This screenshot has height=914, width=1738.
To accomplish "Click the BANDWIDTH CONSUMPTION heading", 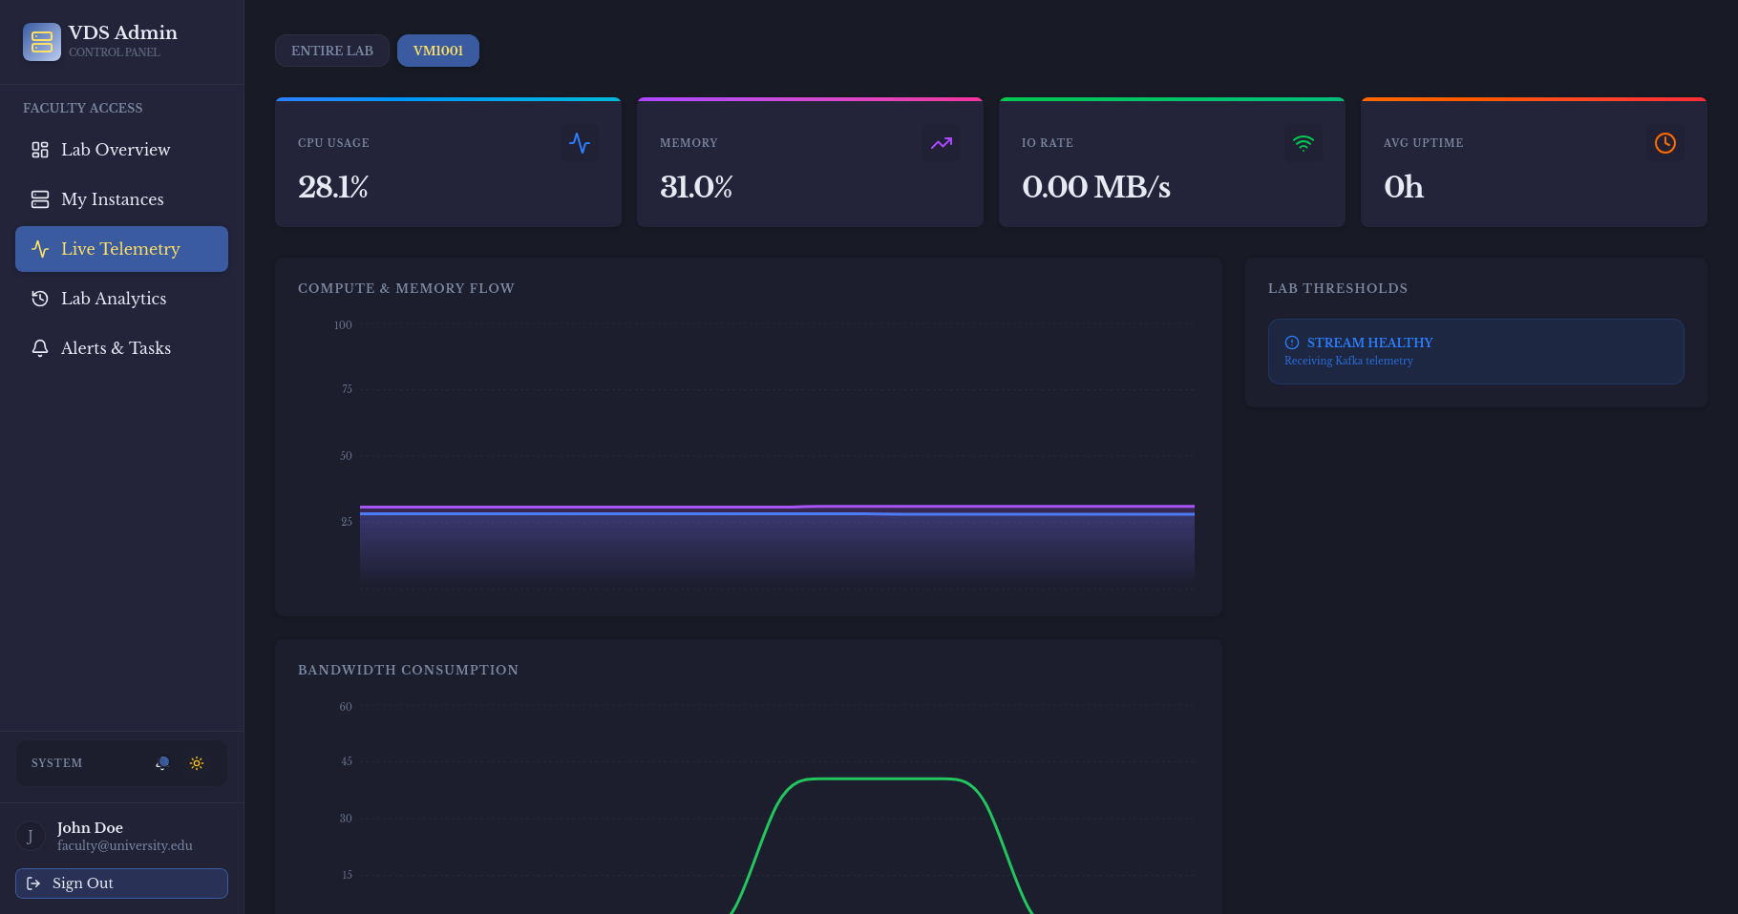I will pyautogui.click(x=408, y=670).
